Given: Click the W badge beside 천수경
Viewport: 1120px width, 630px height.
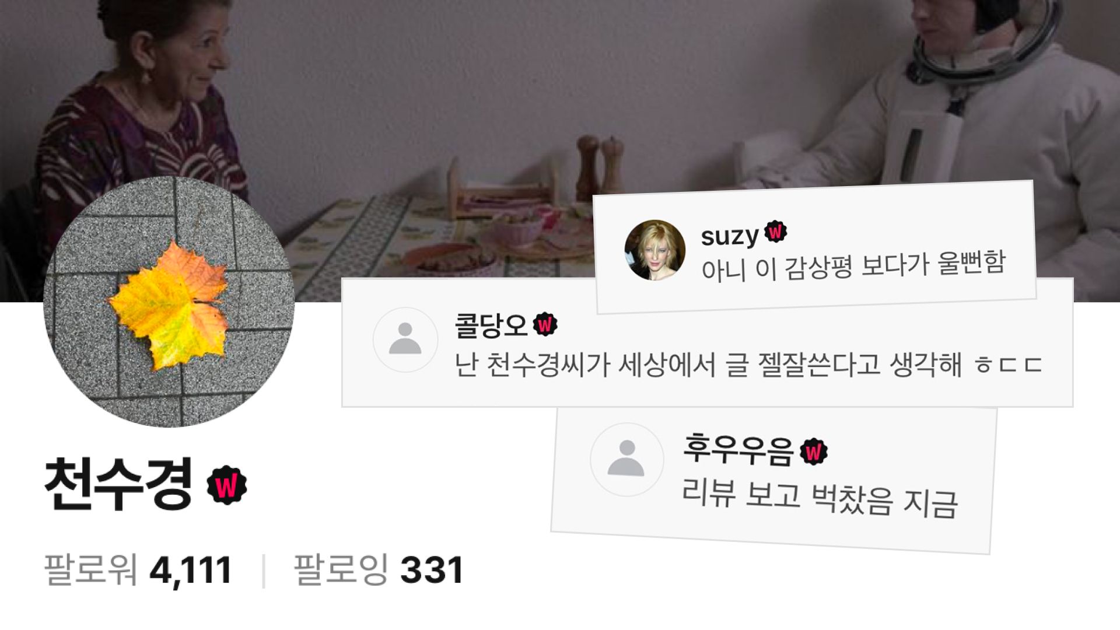Looking at the screenshot, I should (227, 485).
